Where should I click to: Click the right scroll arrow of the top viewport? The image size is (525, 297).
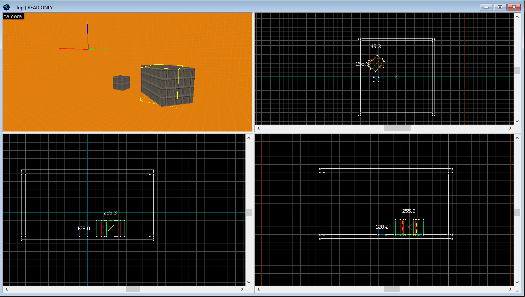pos(510,127)
